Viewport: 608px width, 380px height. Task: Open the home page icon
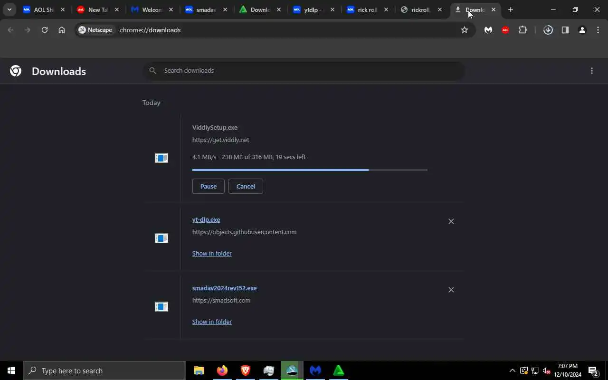coord(62,30)
